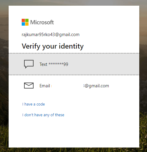
Task: Open 'I don't have any of these' link
Action: click(x=43, y=115)
